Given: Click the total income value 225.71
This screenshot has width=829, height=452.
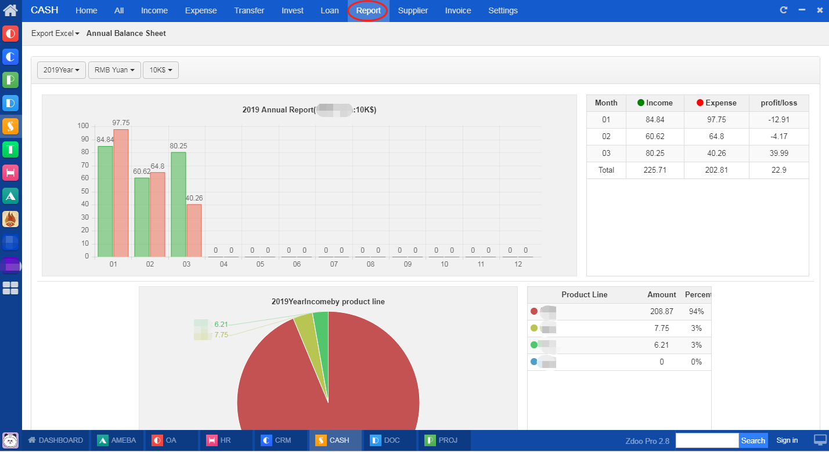Looking at the screenshot, I should (x=655, y=170).
